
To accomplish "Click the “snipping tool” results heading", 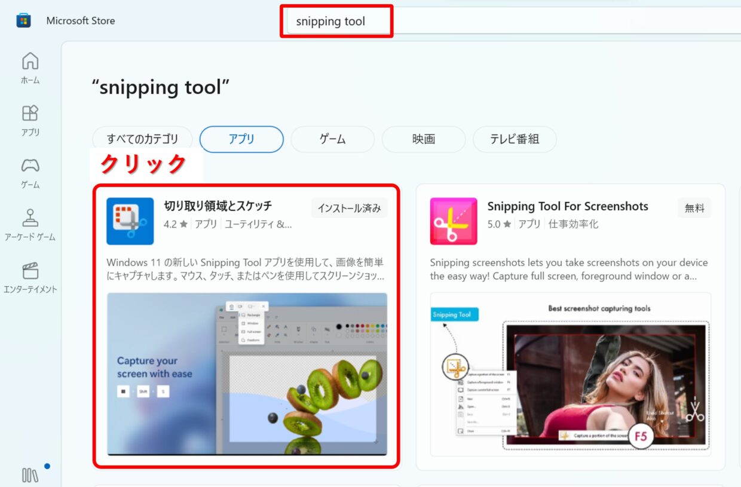I will [x=160, y=87].
